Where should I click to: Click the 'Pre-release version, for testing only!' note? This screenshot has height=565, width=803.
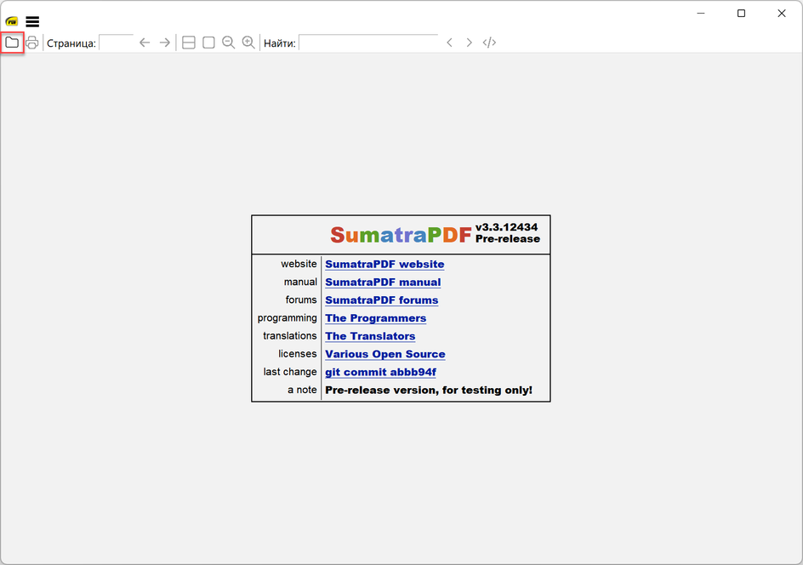click(429, 391)
